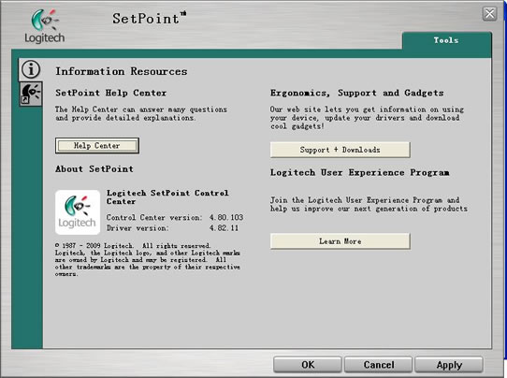
Task: Click the Learn More button
Action: click(340, 241)
